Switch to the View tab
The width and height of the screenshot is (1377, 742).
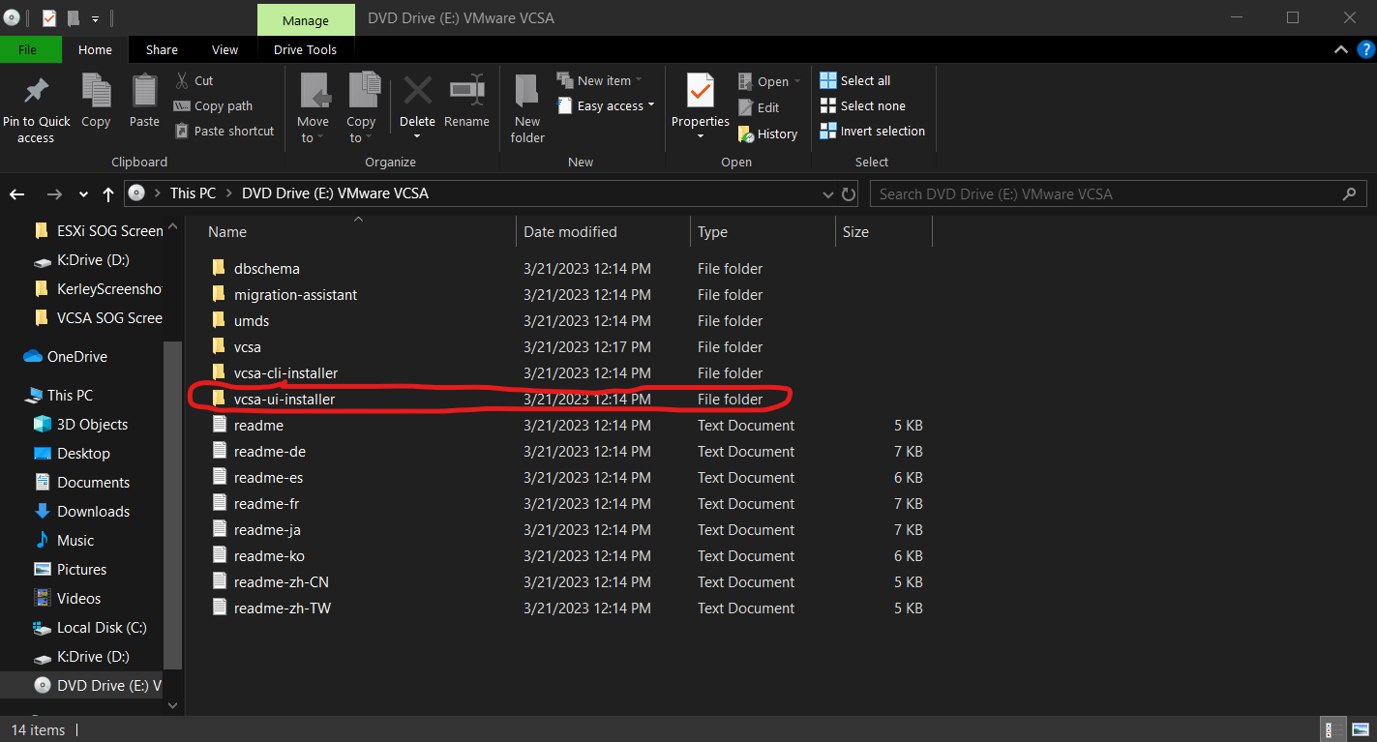coord(225,50)
